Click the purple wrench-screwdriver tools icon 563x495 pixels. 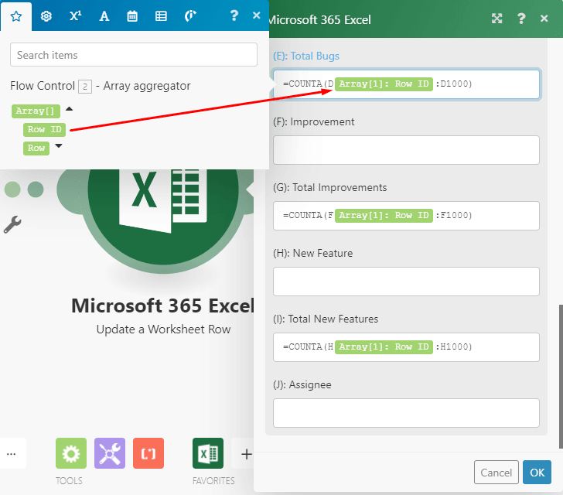click(x=110, y=454)
